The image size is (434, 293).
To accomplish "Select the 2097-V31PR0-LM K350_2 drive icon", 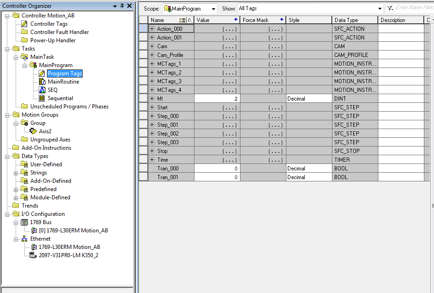I will (x=33, y=255).
